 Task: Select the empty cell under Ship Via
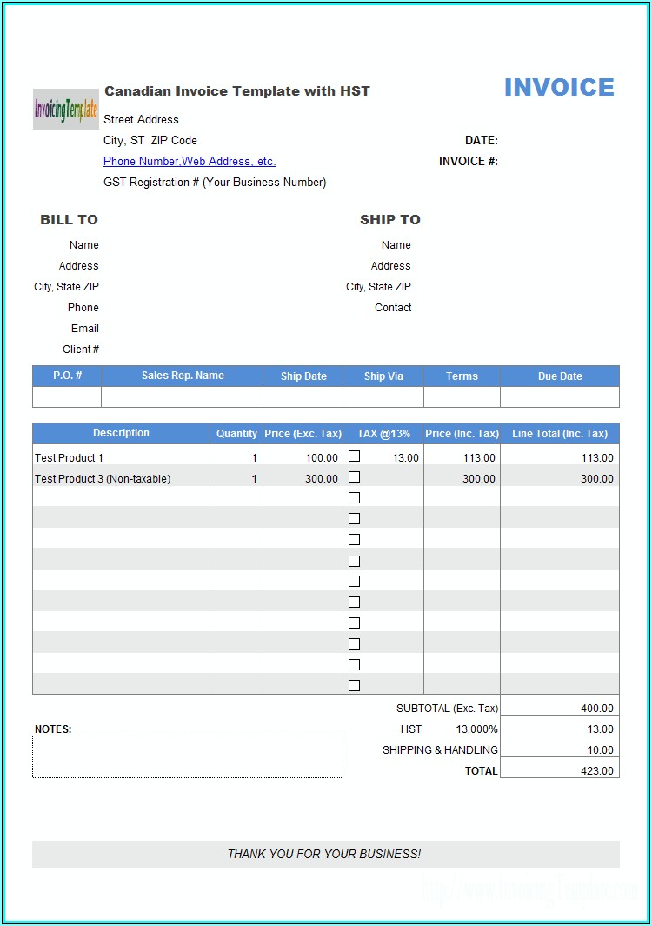click(383, 397)
